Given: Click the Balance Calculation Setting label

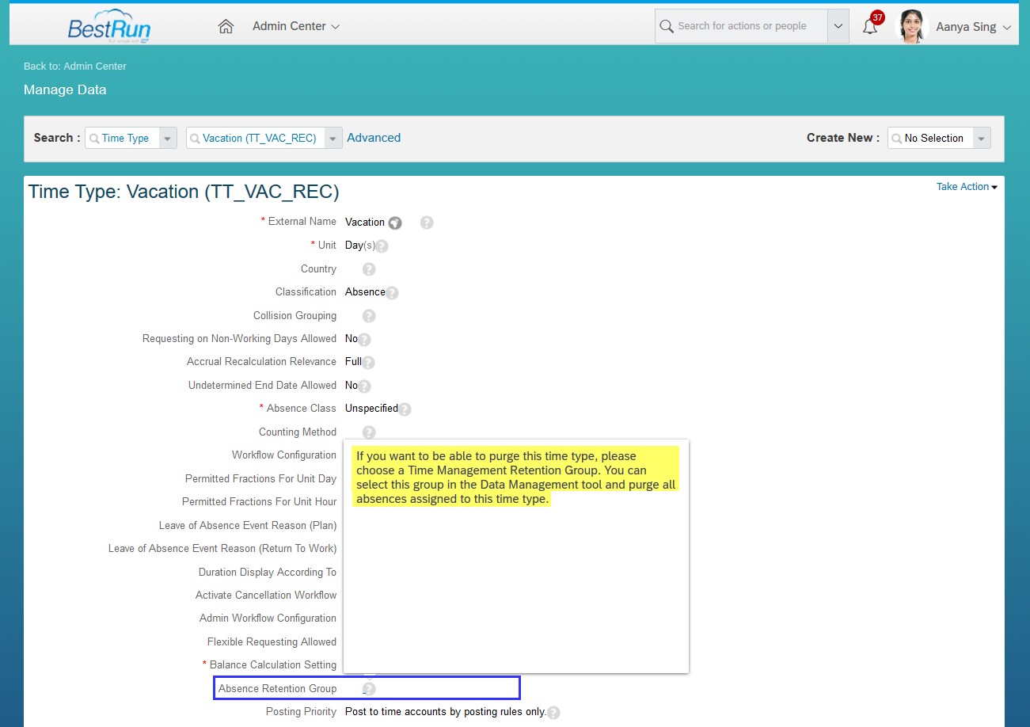Looking at the screenshot, I should pos(273,665).
